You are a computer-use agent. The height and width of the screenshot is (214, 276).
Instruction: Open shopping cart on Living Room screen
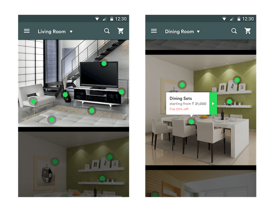[120, 31]
